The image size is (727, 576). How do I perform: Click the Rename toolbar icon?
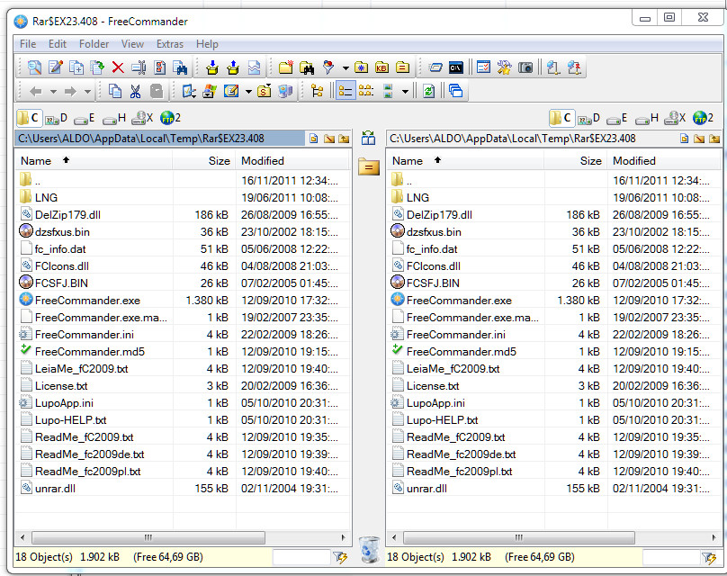(139, 67)
